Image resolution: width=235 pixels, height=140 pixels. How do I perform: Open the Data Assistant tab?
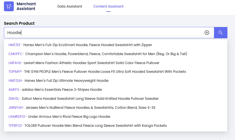(x=70, y=6)
